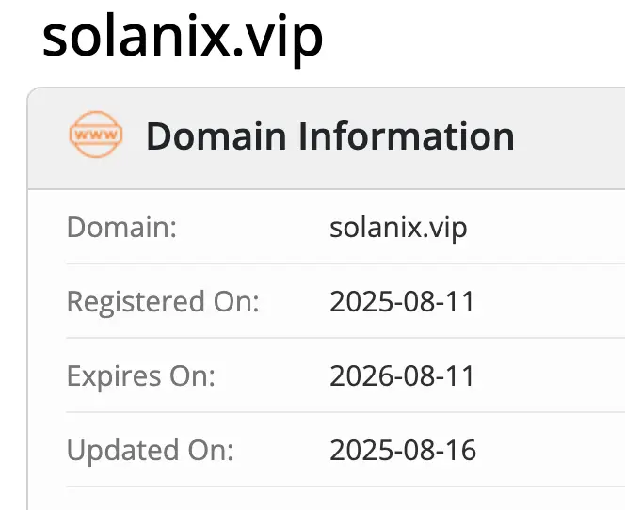The image size is (625, 510).
Task: Click the word 'Registered' in the row label
Action: pyautogui.click(x=135, y=302)
